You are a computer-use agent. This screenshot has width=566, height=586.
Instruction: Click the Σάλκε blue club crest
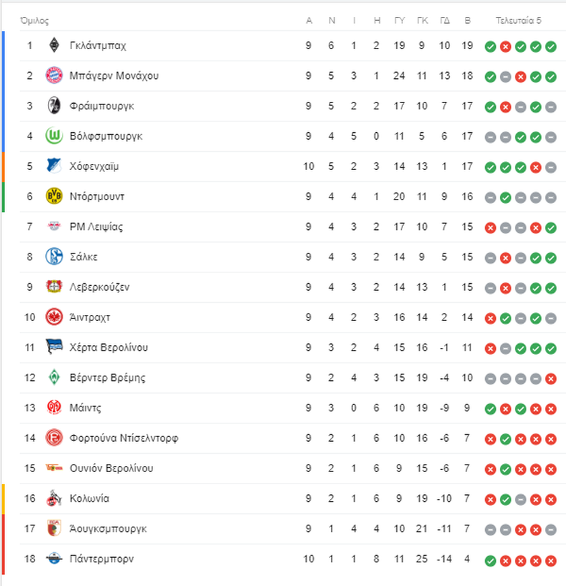click(54, 256)
